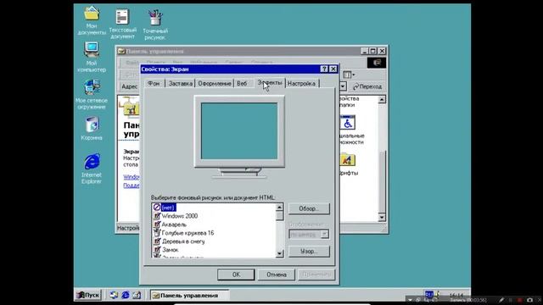Viewport: 543px width, 305px height.
Task: Click the Windows logo throbber in Control Panel
Action: 377,63
